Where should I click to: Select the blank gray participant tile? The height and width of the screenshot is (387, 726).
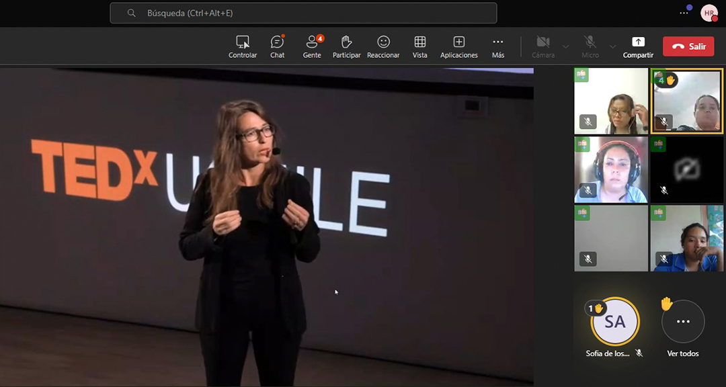pos(611,238)
